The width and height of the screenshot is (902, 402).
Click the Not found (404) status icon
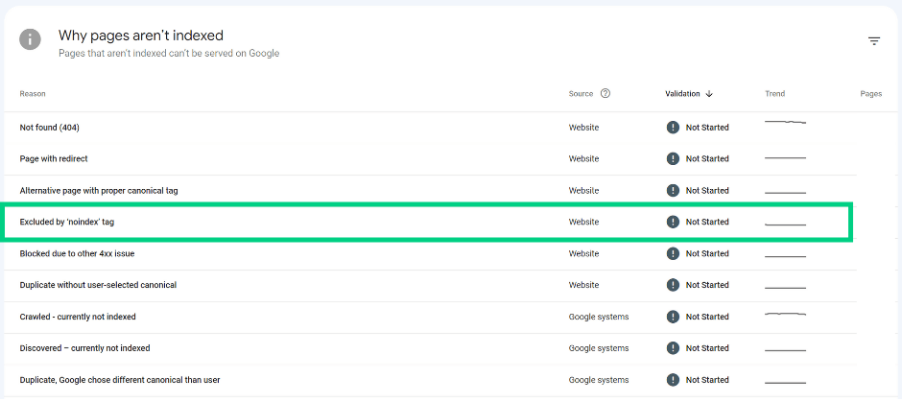[673, 127]
